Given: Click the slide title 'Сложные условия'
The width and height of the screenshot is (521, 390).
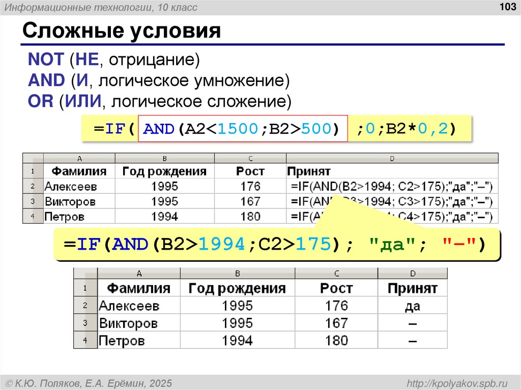Looking at the screenshot, I should tap(121, 31).
